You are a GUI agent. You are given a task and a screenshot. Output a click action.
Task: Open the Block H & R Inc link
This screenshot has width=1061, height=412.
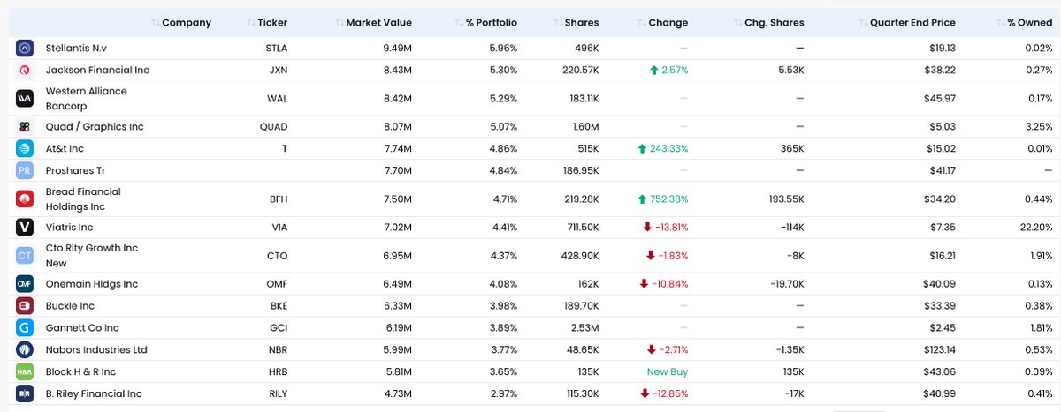(80, 371)
